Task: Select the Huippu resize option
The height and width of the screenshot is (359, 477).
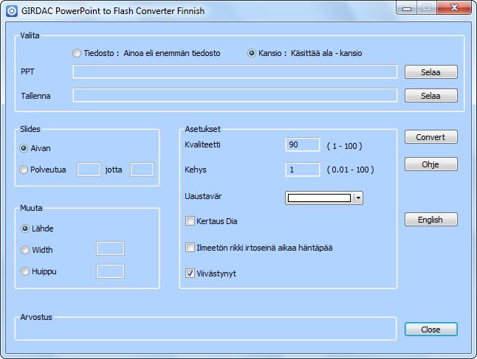Action: click(x=25, y=271)
